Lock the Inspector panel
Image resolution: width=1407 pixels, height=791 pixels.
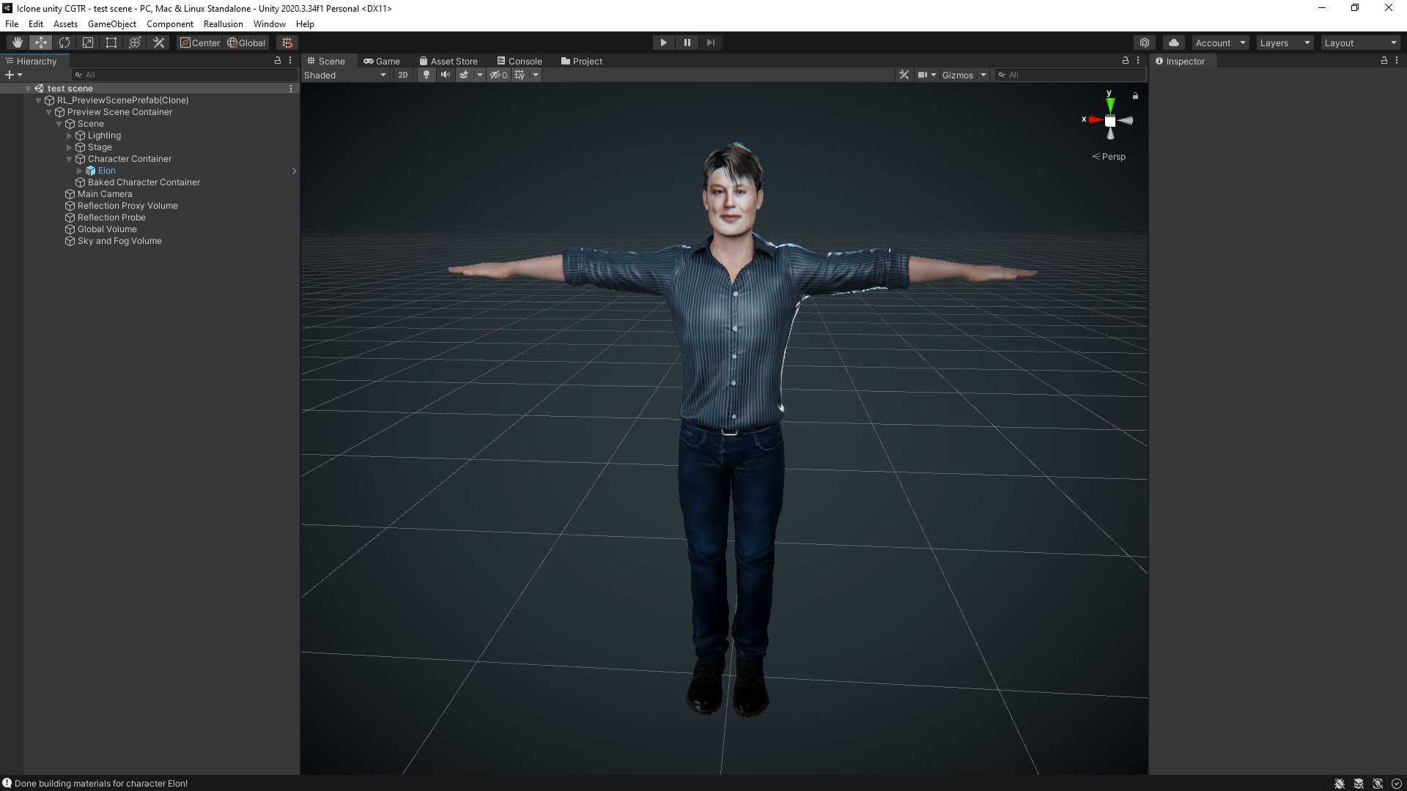click(1384, 61)
